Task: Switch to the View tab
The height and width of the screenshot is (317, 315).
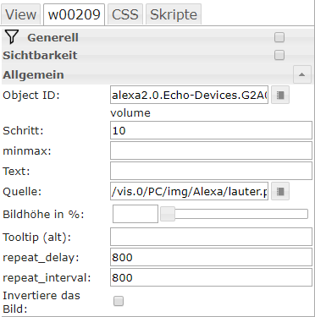Action: click(x=20, y=14)
